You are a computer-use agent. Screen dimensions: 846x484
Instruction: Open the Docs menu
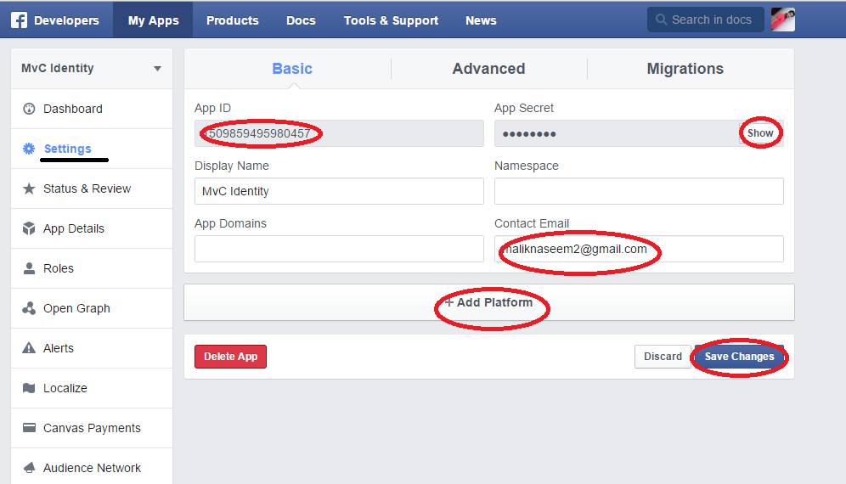301,20
